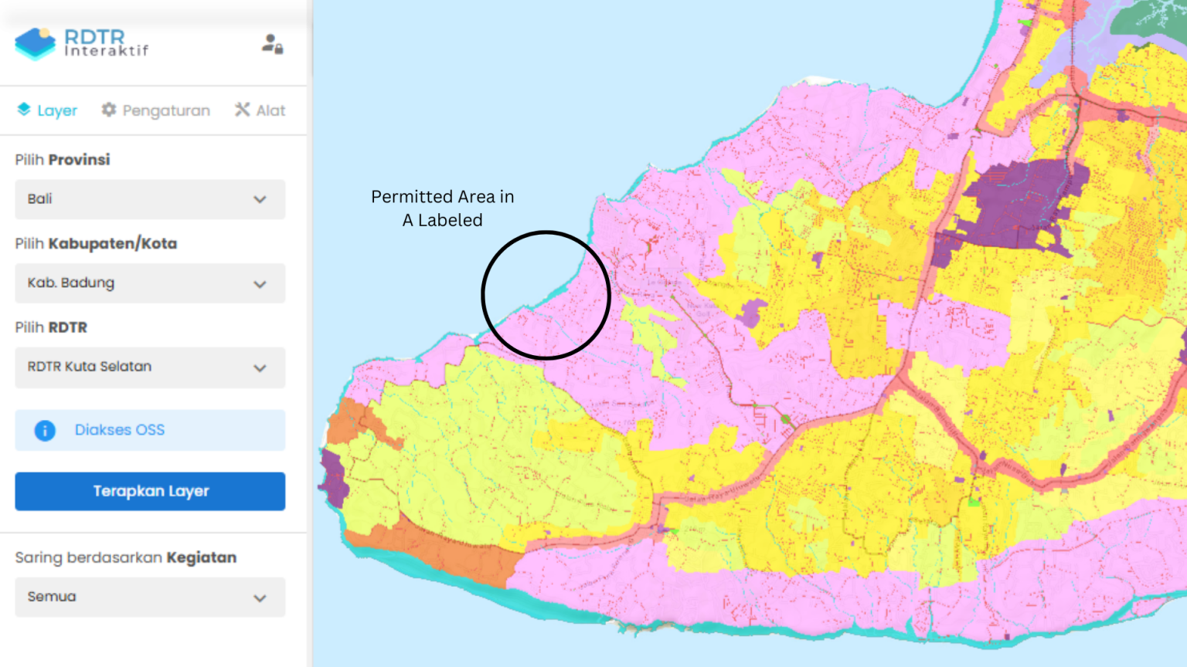Open the Diakses OSS link
Image resolution: width=1187 pixels, height=667 pixels.
click(121, 430)
